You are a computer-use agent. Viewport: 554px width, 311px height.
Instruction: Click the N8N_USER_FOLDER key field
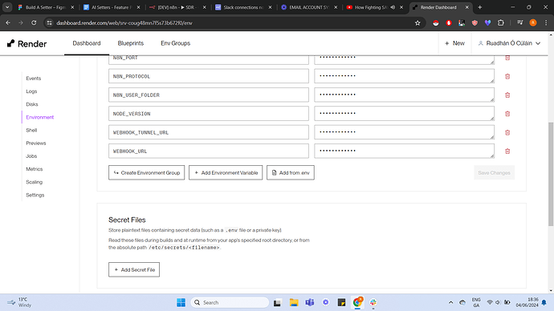click(209, 95)
